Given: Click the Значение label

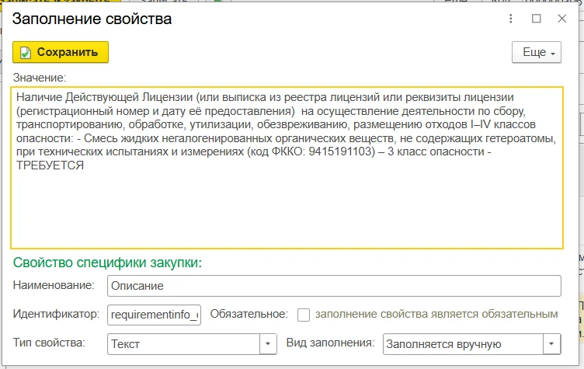Looking at the screenshot, I should [39, 78].
